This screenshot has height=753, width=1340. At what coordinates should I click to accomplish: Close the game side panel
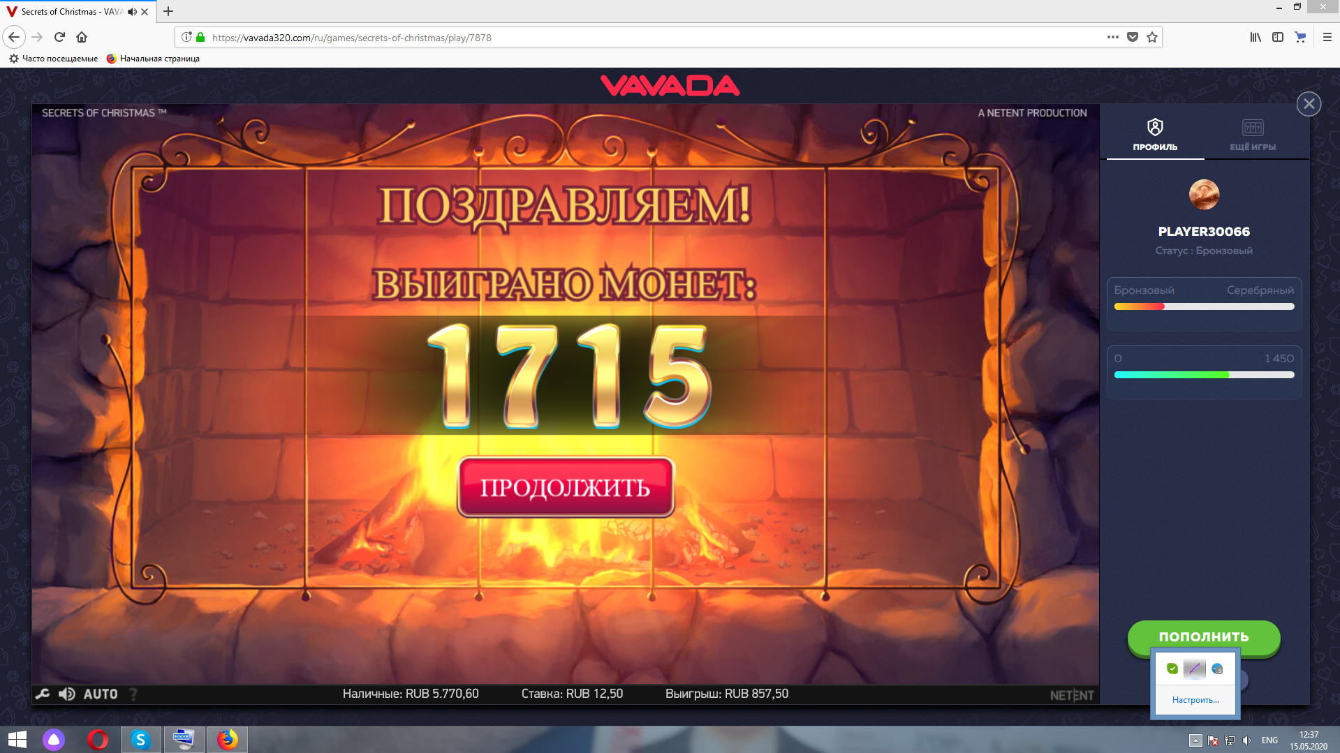click(1309, 104)
